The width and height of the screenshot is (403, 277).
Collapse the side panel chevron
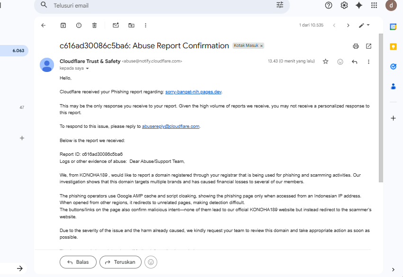pos(393,269)
